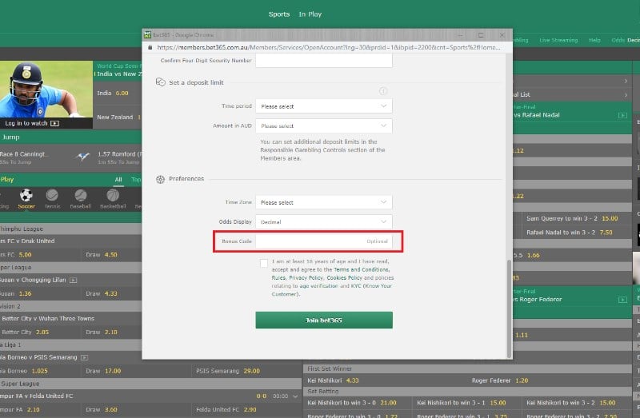This screenshot has height=418, width=640.
Task: Click the Join bet365 button
Action: click(324, 320)
